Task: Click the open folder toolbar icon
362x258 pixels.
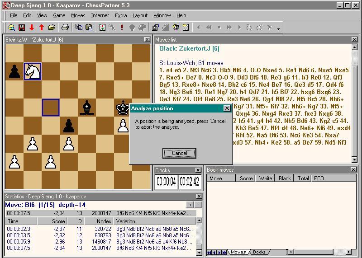Action: (x=52, y=28)
